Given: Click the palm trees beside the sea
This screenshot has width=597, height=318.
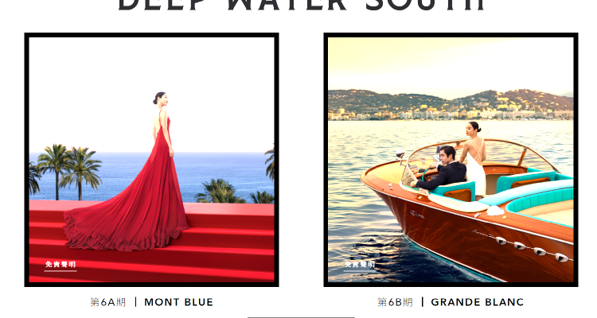Looking at the screenshot, I should click(x=68, y=171).
